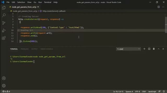Viewport: 167px width, 93px height.
Task: Open the Go menu
Action: point(35,2)
